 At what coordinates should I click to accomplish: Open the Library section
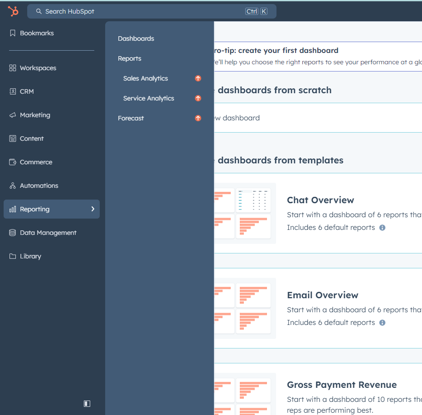click(x=30, y=256)
